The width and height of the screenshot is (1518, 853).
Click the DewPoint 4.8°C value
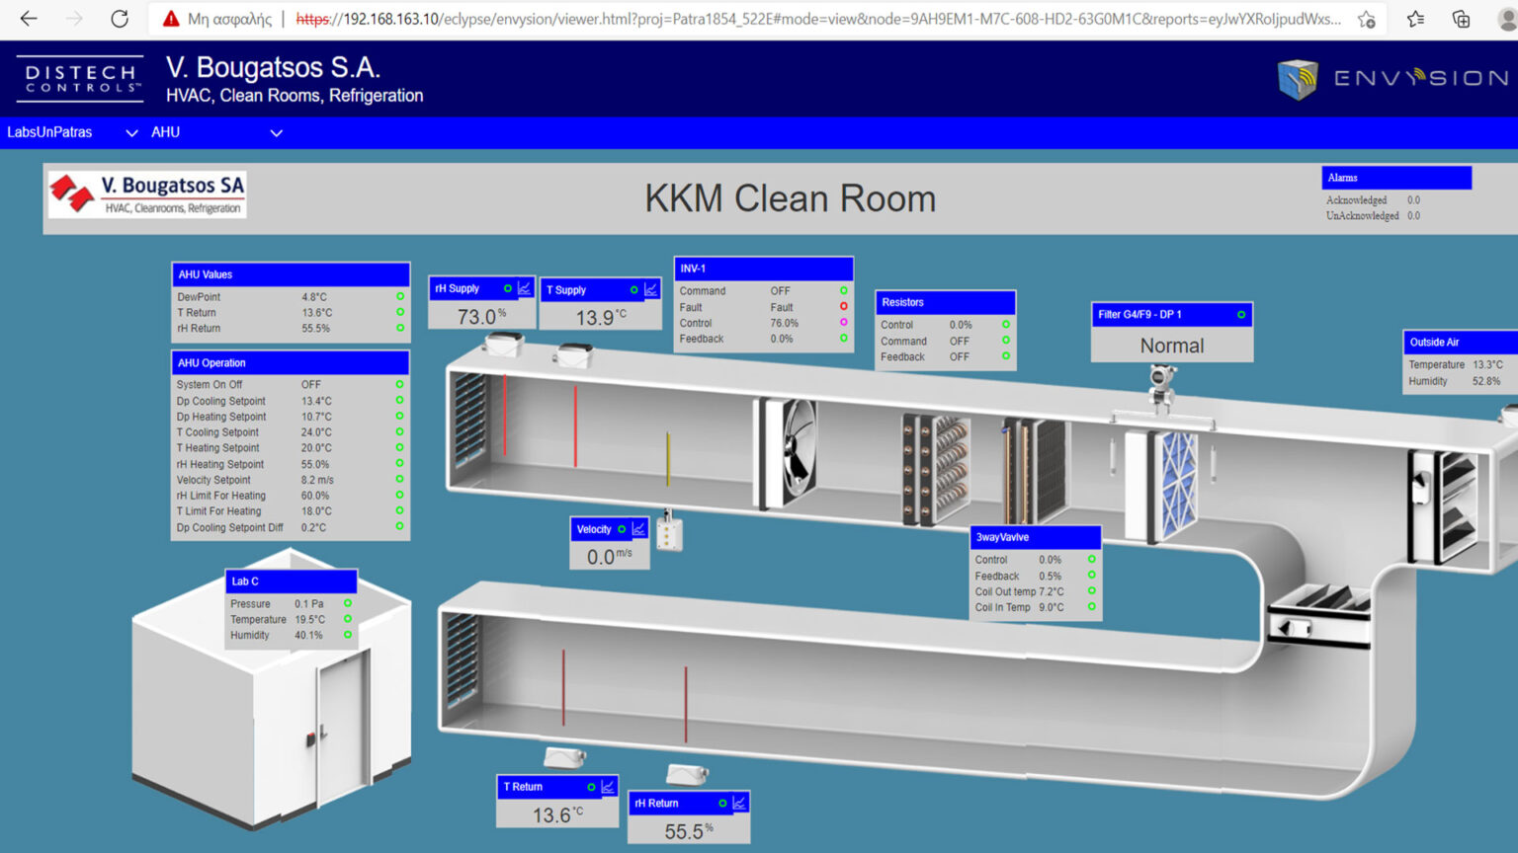tap(313, 297)
